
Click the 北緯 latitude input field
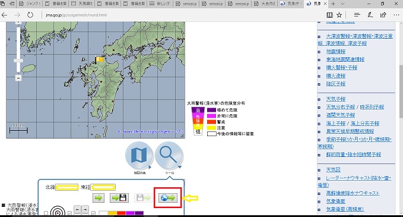tap(67, 187)
